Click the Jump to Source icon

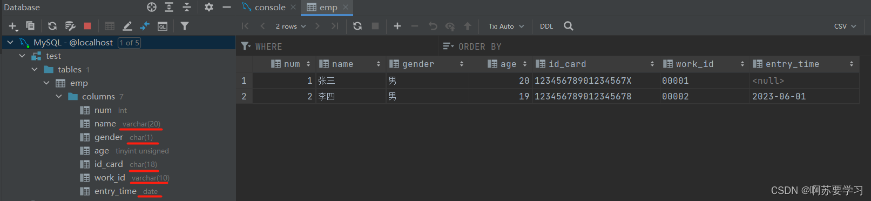pyautogui.click(x=145, y=26)
